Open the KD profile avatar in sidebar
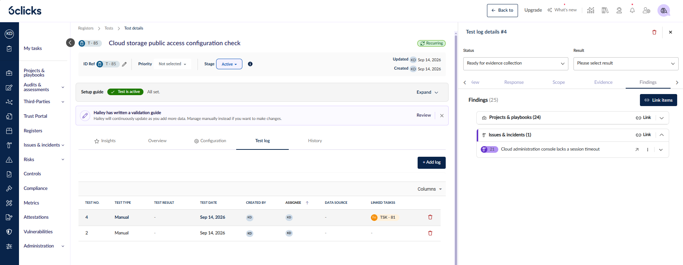Image resolution: width=683 pixels, height=265 pixels. [9, 34]
